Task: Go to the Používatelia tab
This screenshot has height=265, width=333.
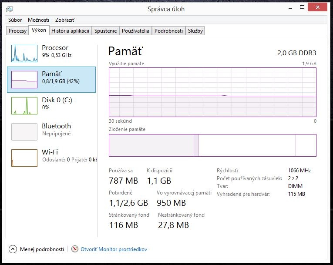Action: 136,31
